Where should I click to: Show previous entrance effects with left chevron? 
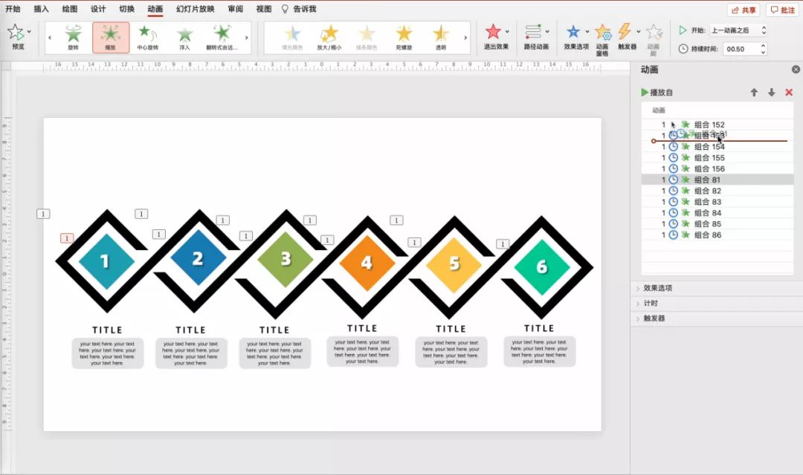point(50,37)
